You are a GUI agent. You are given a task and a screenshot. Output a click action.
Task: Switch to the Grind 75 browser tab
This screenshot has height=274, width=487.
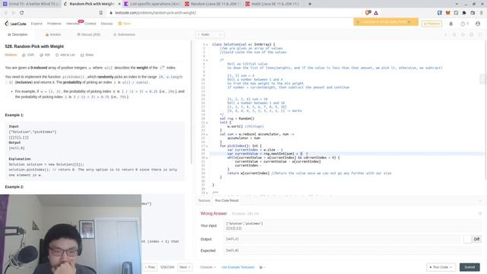tap(31, 4)
